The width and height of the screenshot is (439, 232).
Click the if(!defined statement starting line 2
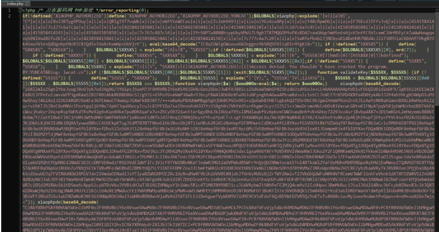click(x=34, y=16)
